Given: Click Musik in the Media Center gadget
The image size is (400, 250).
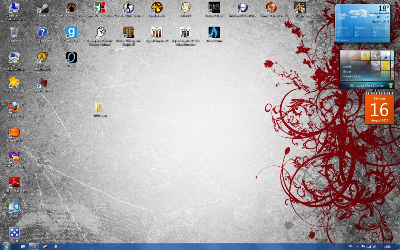Looking at the screenshot, I should click(347, 67).
